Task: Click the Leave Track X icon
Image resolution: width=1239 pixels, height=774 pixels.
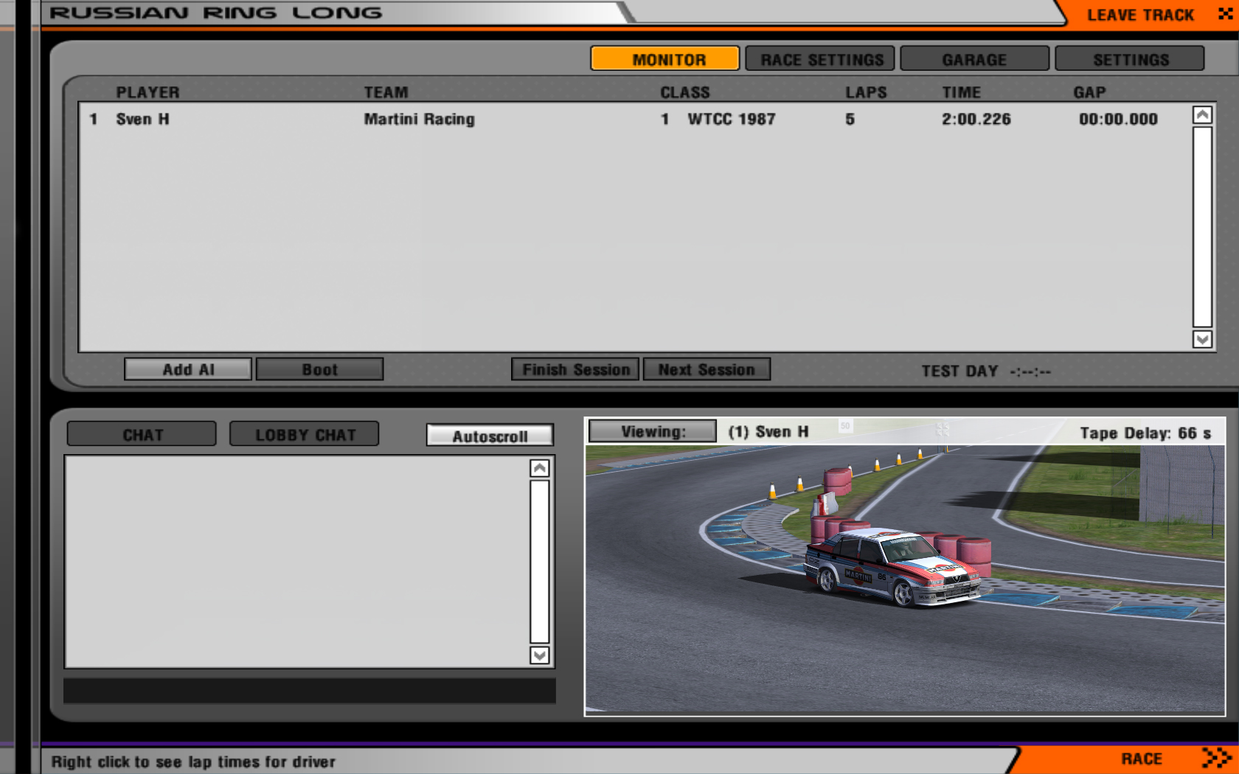Action: point(1224,14)
